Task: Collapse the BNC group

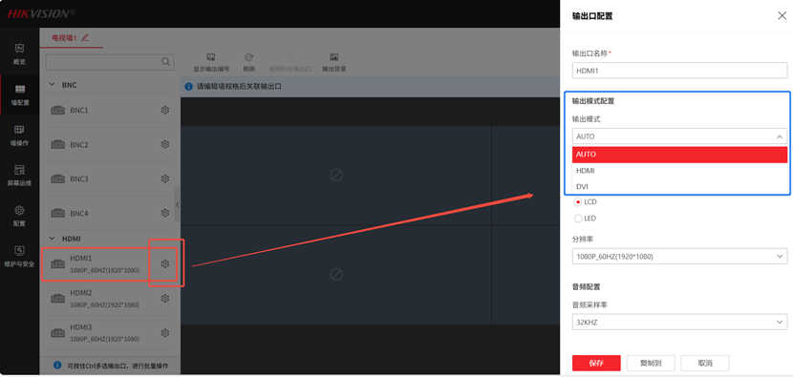Action: 53,85
